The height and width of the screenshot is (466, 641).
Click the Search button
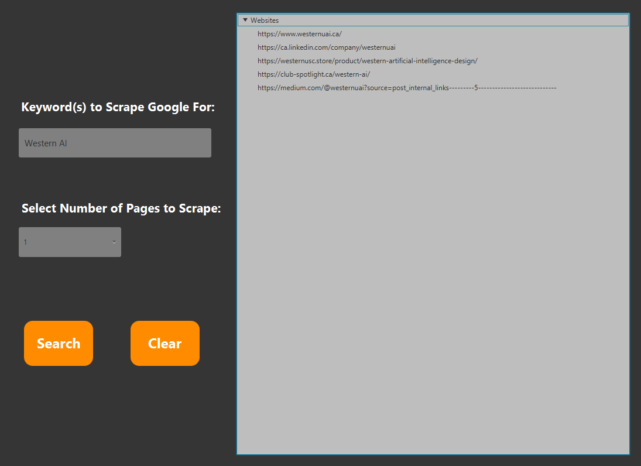(58, 343)
